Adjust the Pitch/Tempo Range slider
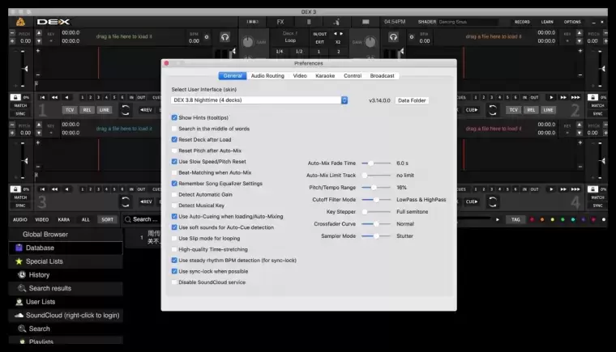This screenshot has width=616, height=352. pos(376,187)
